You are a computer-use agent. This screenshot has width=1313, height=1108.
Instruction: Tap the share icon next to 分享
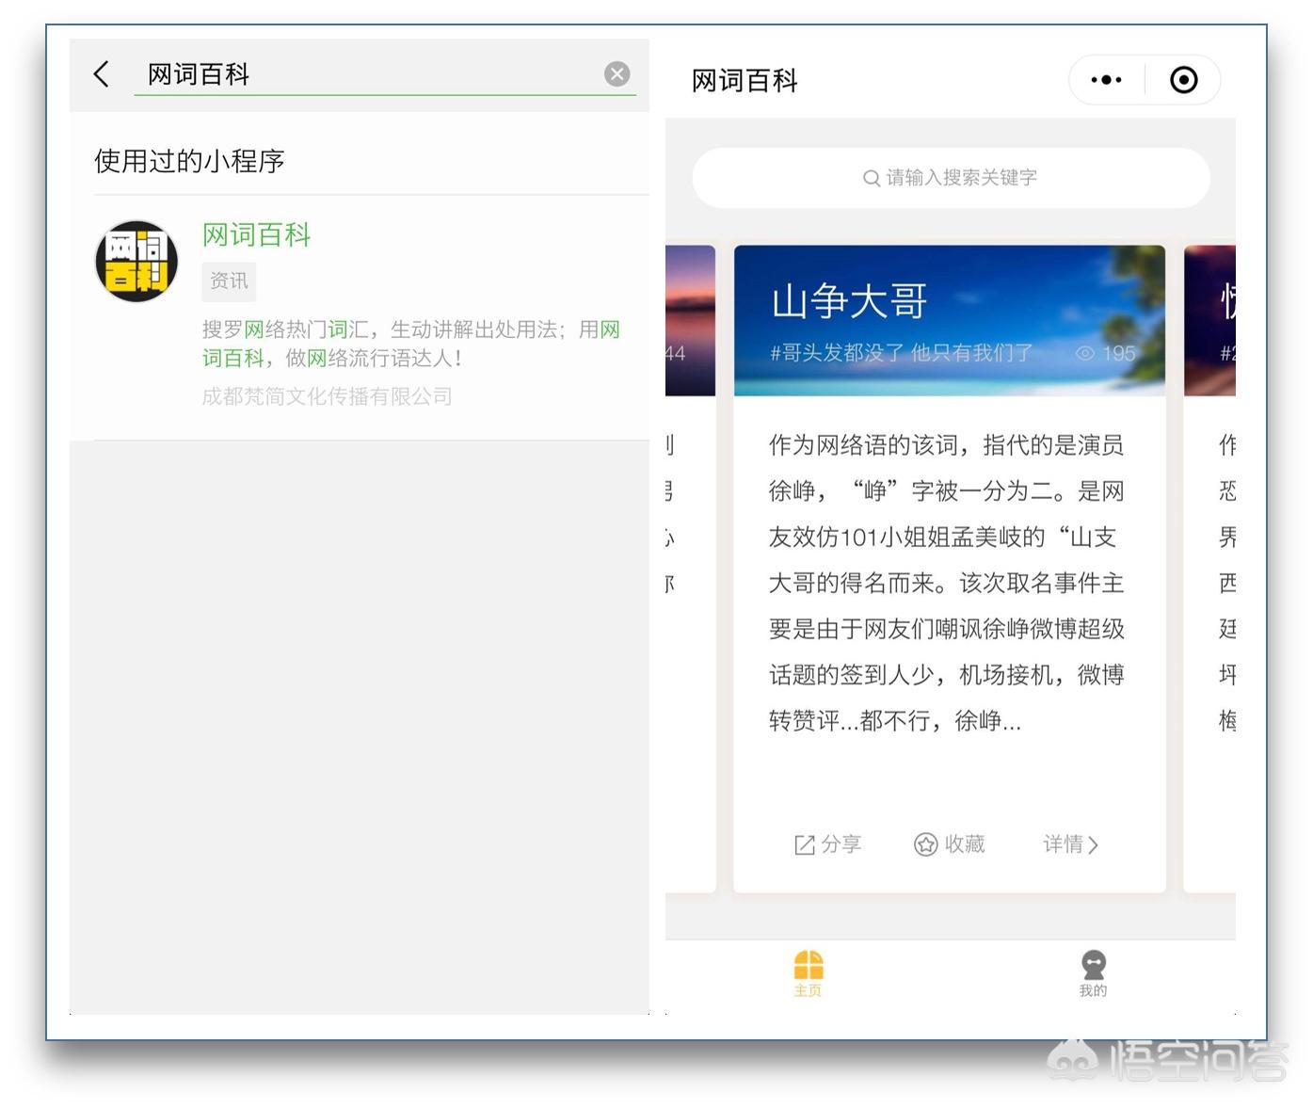(x=805, y=844)
